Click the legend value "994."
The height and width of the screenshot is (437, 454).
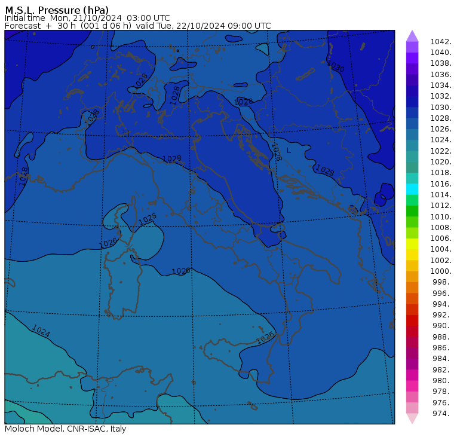click(442, 304)
